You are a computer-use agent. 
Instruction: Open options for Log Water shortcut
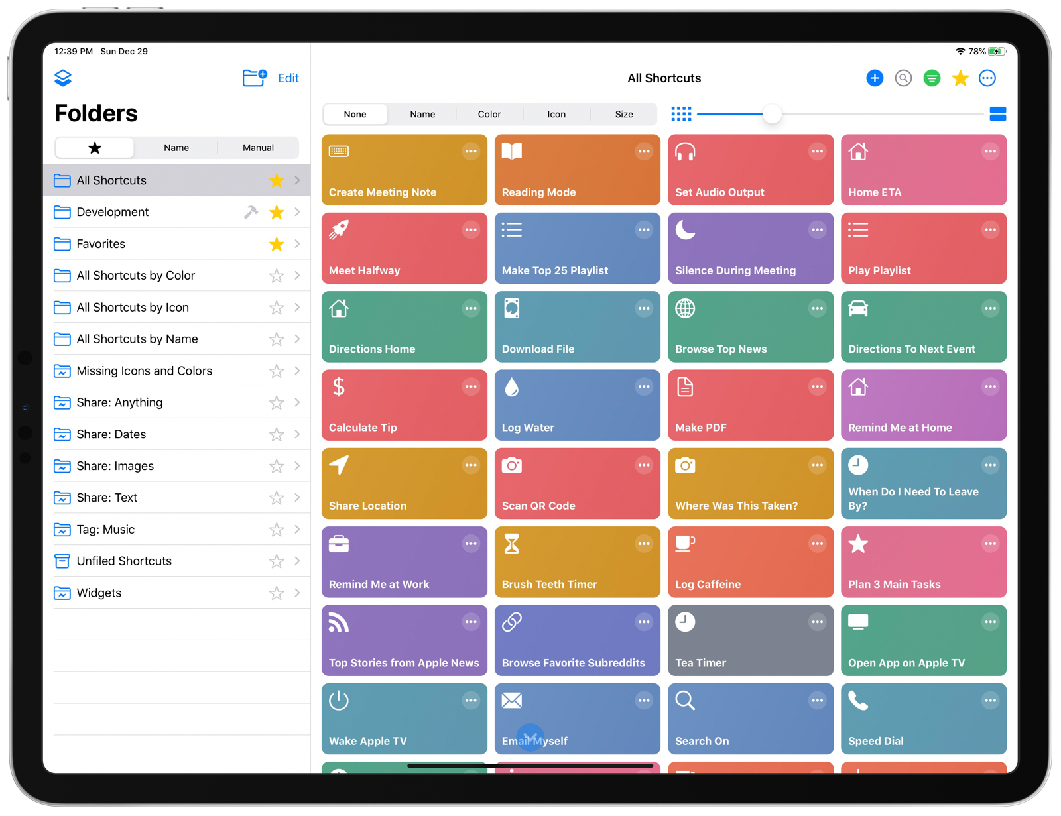pyautogui.click(x=644, y=387)
